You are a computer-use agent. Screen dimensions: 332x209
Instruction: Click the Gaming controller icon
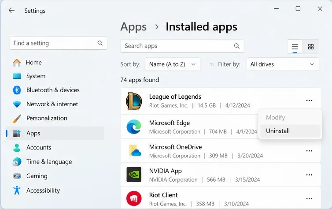pos(17,176)
